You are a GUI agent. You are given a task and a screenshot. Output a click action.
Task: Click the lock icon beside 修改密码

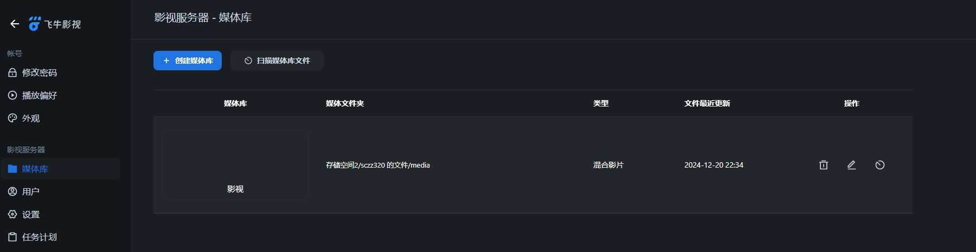coord(12,72)
